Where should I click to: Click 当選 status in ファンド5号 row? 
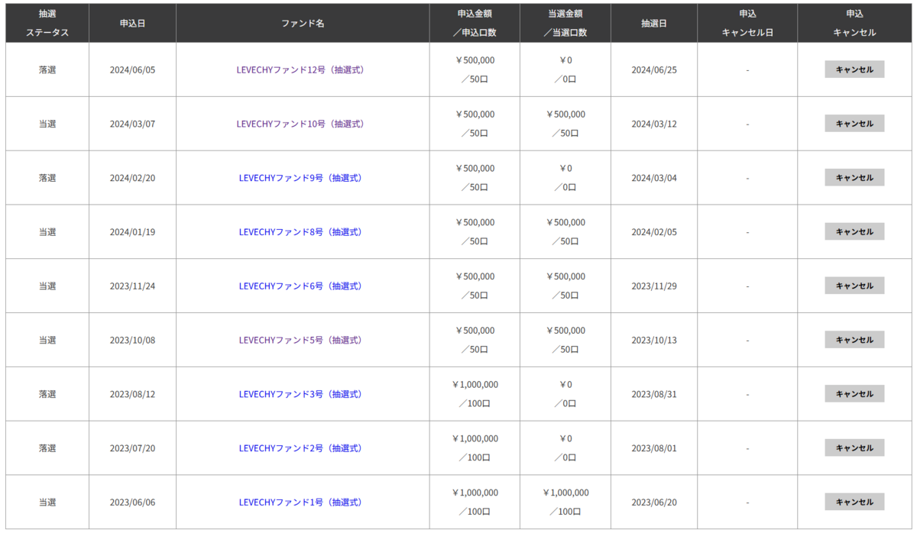[x=47, y=340]
